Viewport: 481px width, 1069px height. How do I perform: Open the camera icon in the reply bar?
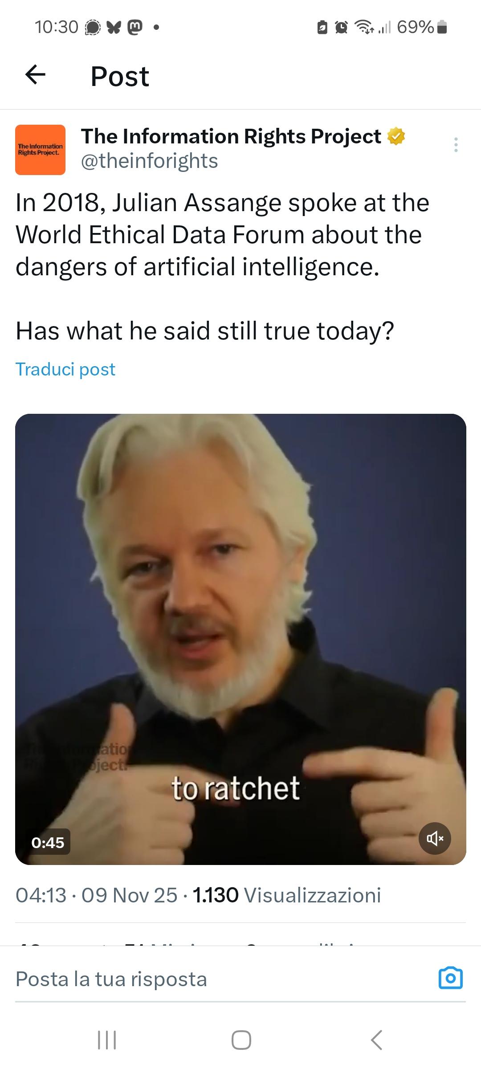coord(451,979)
